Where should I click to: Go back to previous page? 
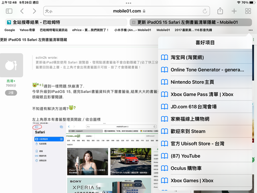[22, 11]
